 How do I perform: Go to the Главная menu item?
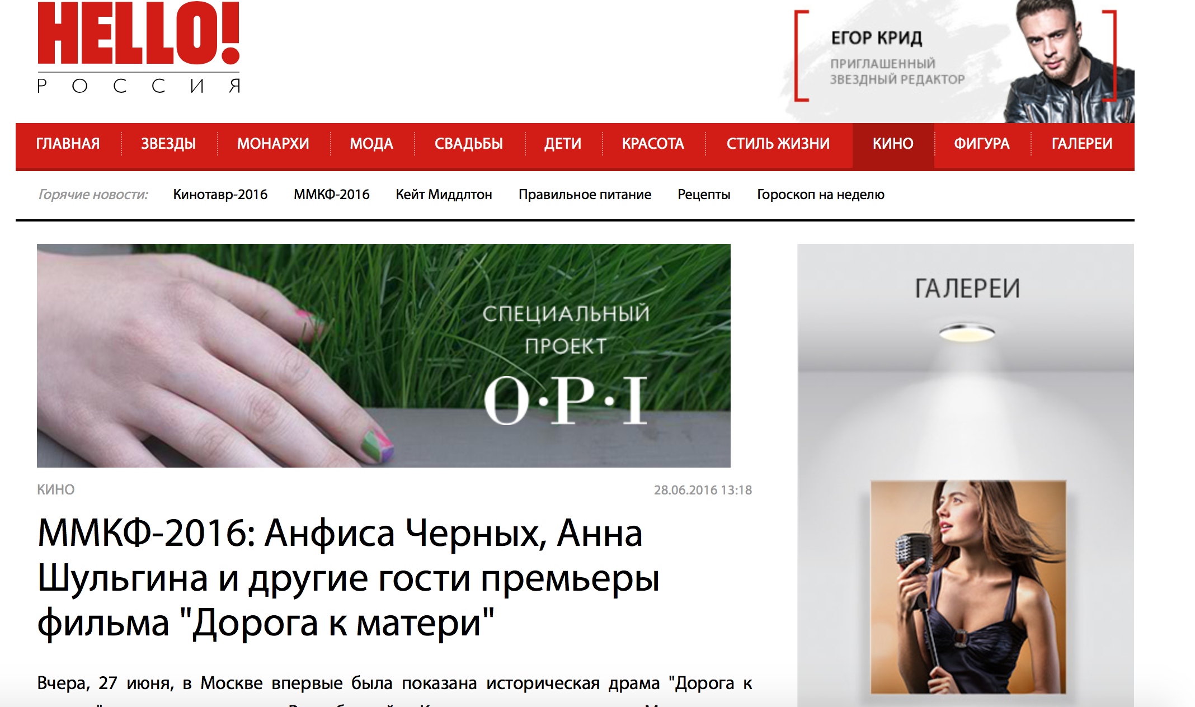tap(68, 144)
